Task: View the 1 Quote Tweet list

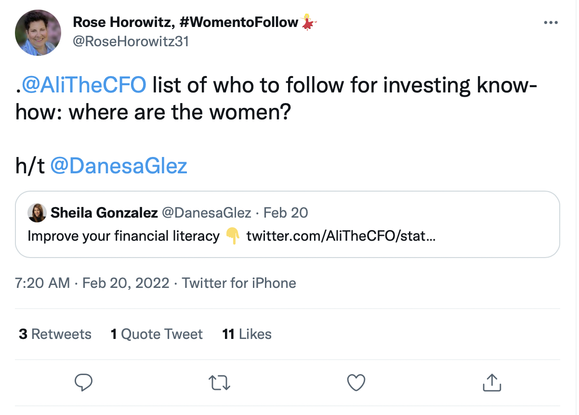Action: click(x=157, y=334)
